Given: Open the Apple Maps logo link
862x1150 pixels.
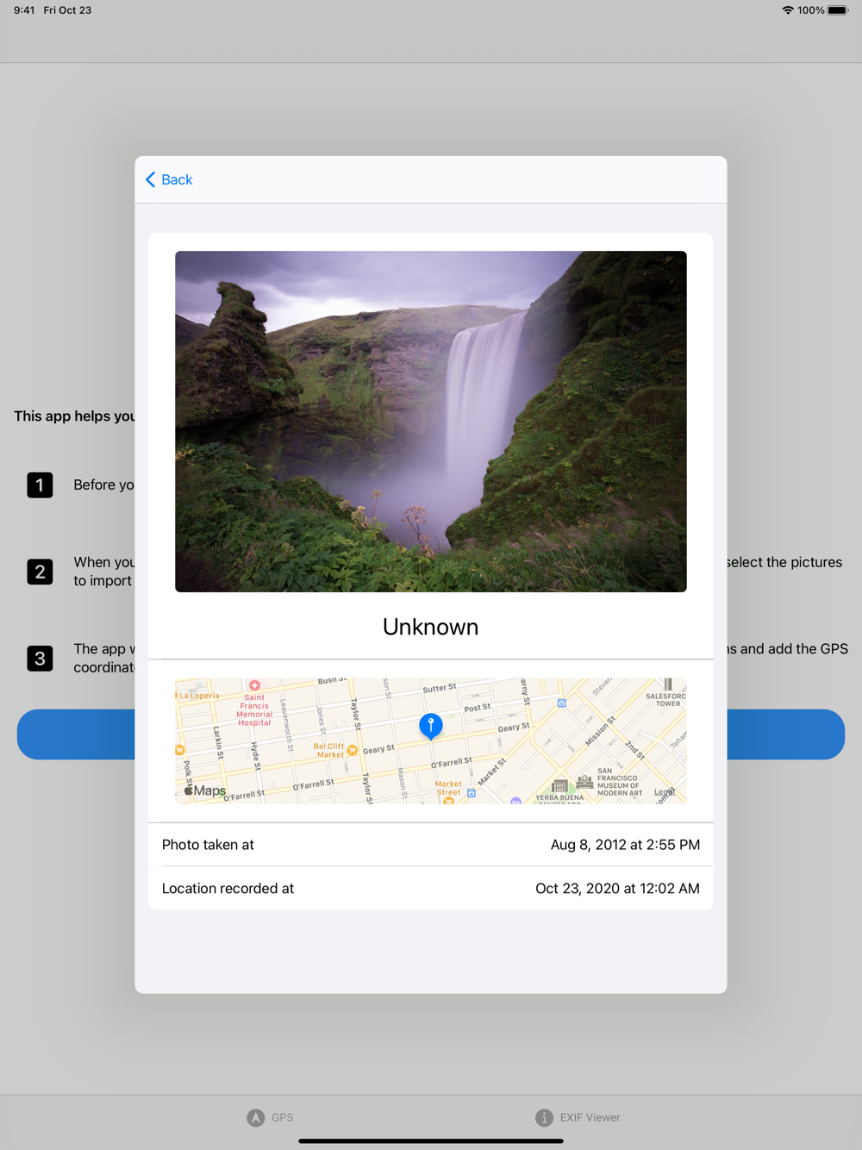Looking at the screenshot, I should click(x=205, y=791).
